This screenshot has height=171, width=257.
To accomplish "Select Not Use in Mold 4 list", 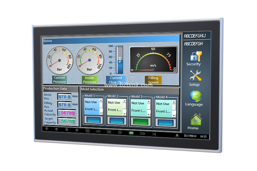I will (x=163, y=104).
